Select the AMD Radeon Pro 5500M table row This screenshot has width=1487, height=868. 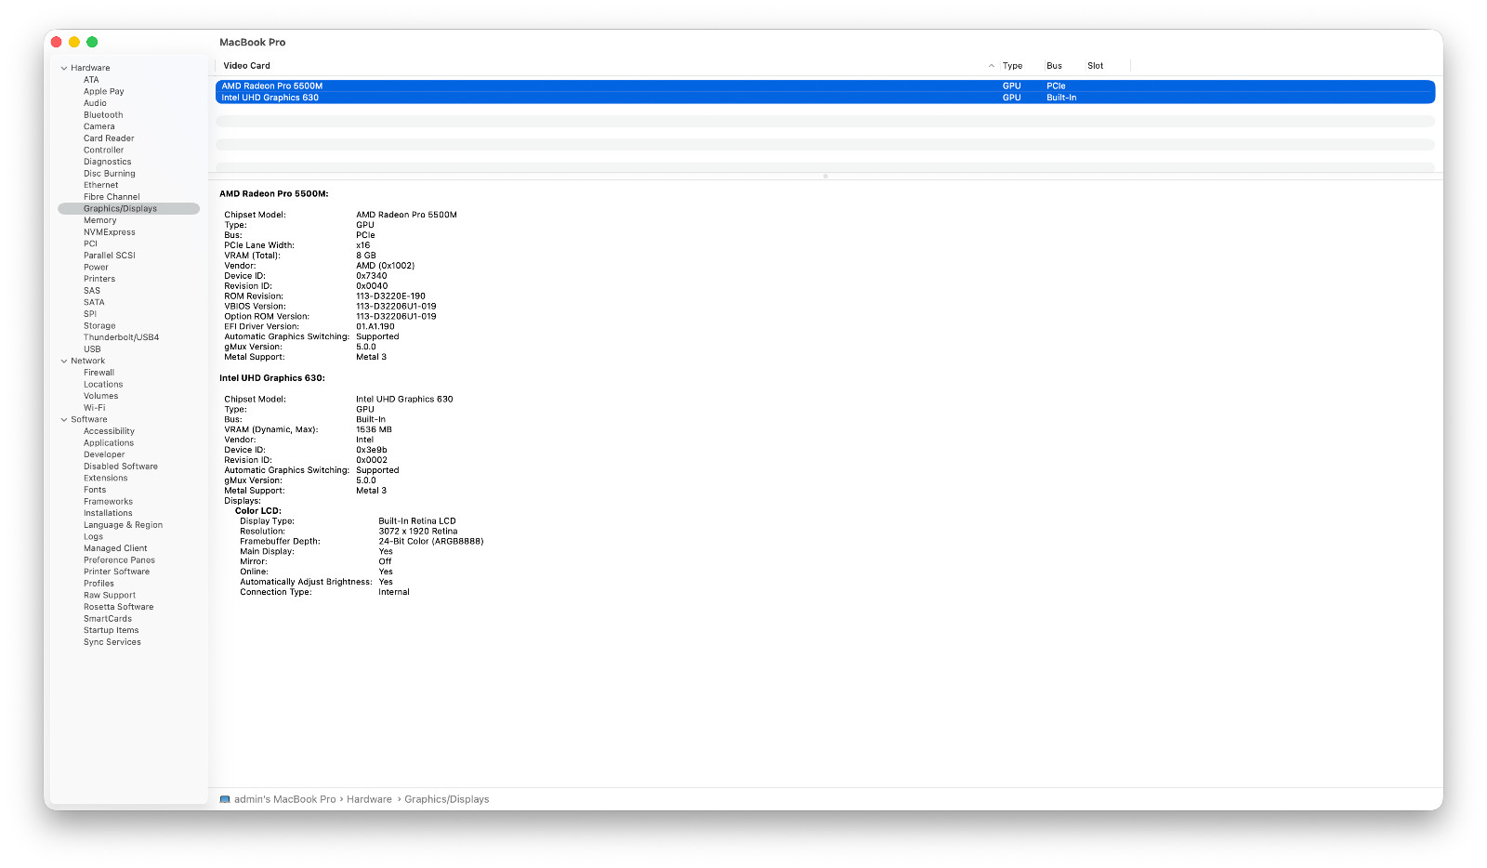[825, 85]
